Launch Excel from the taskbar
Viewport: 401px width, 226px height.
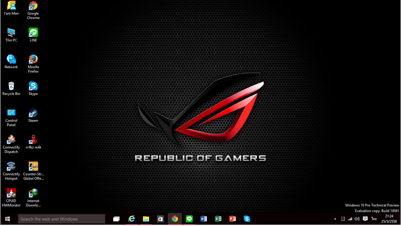coord(218,219)
